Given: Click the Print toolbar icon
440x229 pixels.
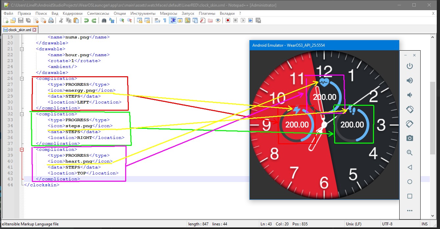Looking at the screenshot, I should [x=51, y=20].
